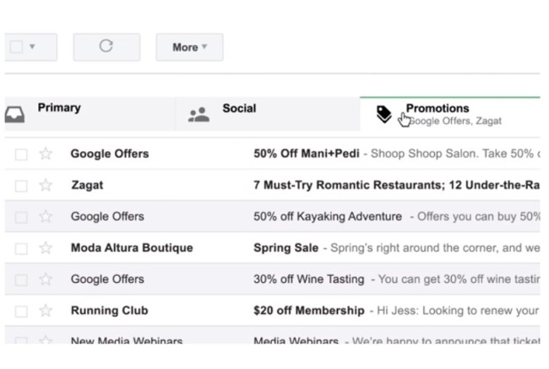This screenshot has height=369, width=549.
Task: Switch to the Primary tab
Action: pos(90,114)
